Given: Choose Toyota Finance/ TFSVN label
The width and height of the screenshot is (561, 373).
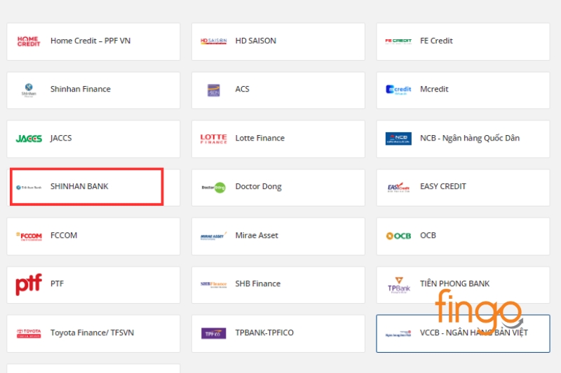Looking at the screenshot, I should point(92,332).
